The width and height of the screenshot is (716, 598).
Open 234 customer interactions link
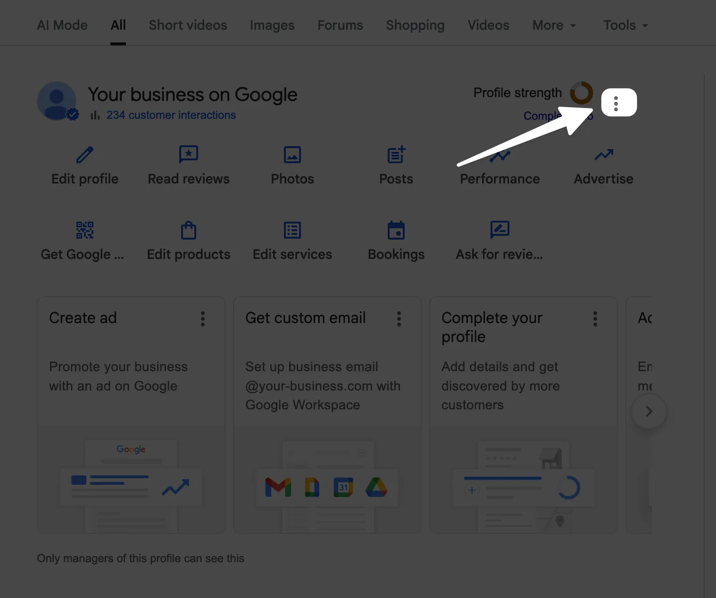coord(171,115)
